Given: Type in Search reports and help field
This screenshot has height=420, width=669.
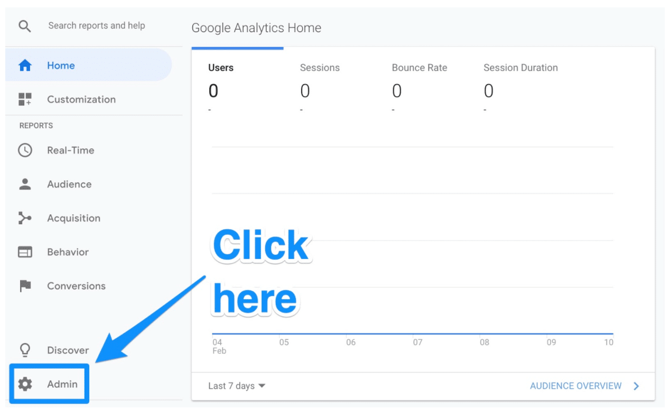Looking at the screenshot, I should [97, 26].
